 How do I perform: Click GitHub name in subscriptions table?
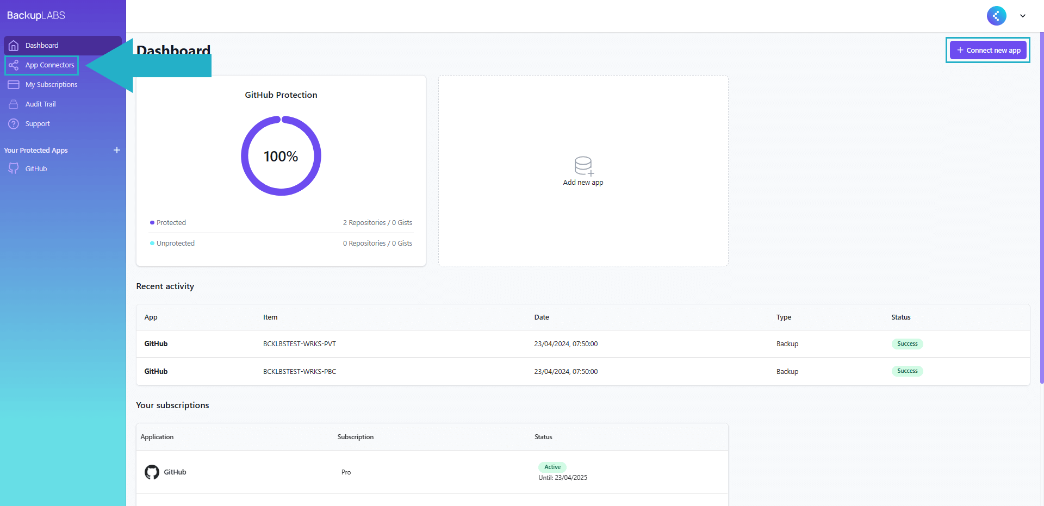pos(175,472)
